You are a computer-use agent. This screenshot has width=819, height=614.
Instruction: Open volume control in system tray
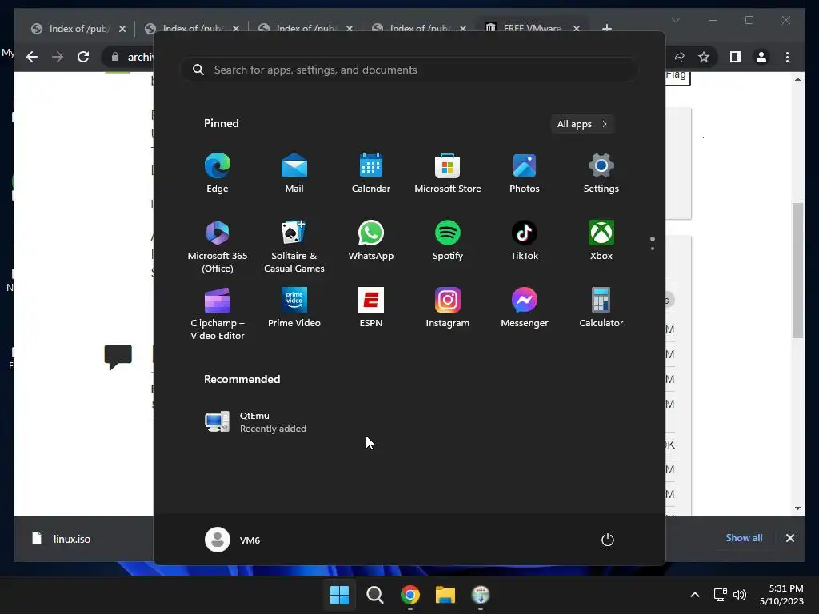coord(740,595)
